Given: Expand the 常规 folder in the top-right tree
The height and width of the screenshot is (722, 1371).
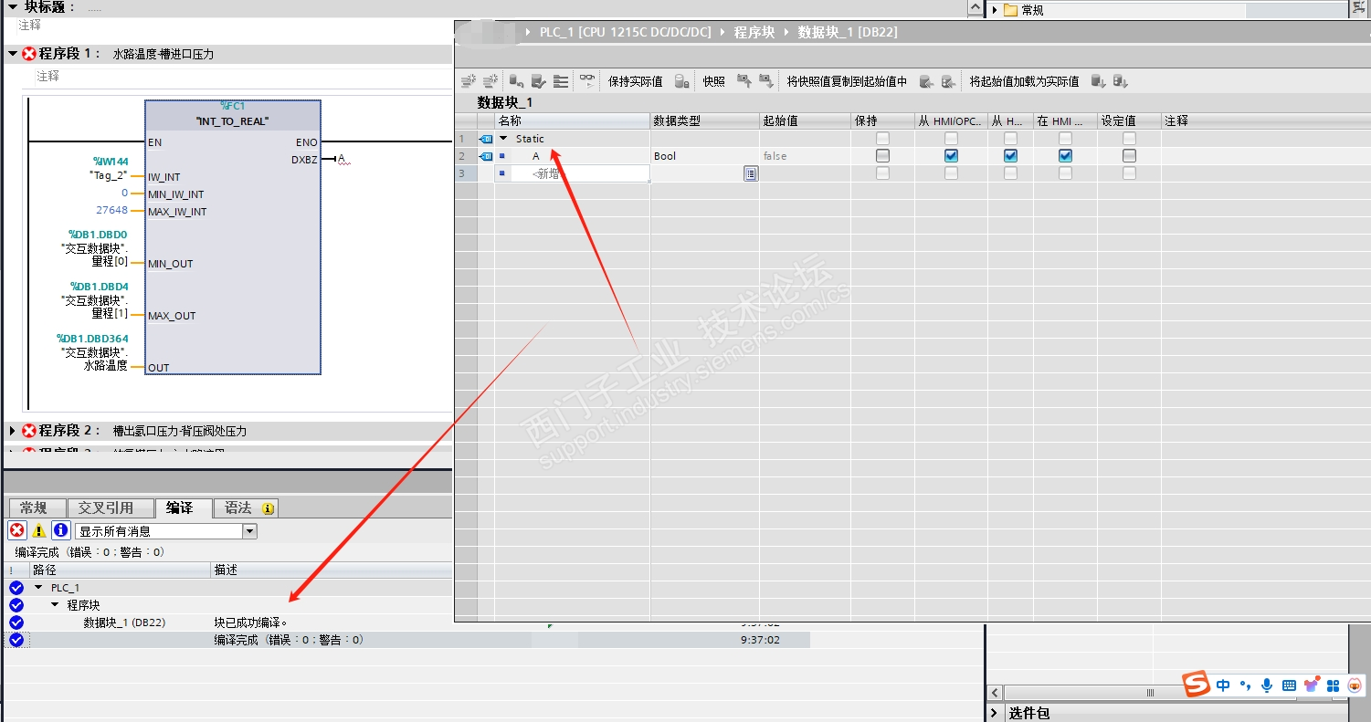Looking at the screenshot, I should point(994,10).
